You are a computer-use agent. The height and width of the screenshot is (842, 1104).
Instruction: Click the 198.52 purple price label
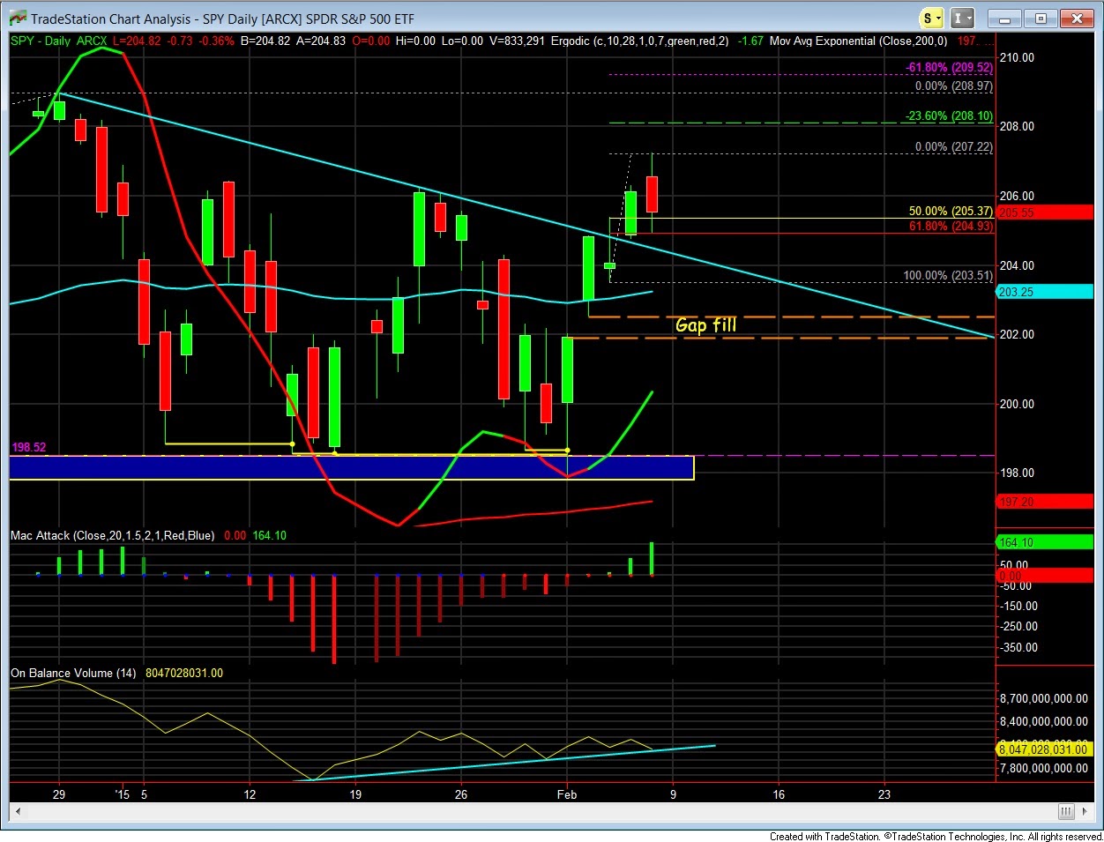(x=28, y=448)
